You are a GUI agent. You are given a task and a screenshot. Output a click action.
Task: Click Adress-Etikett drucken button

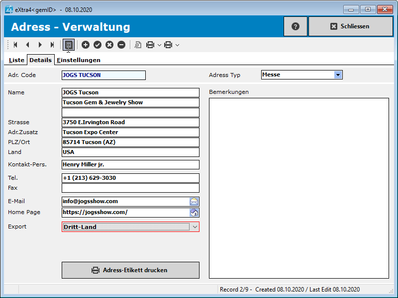pos(130,270)
